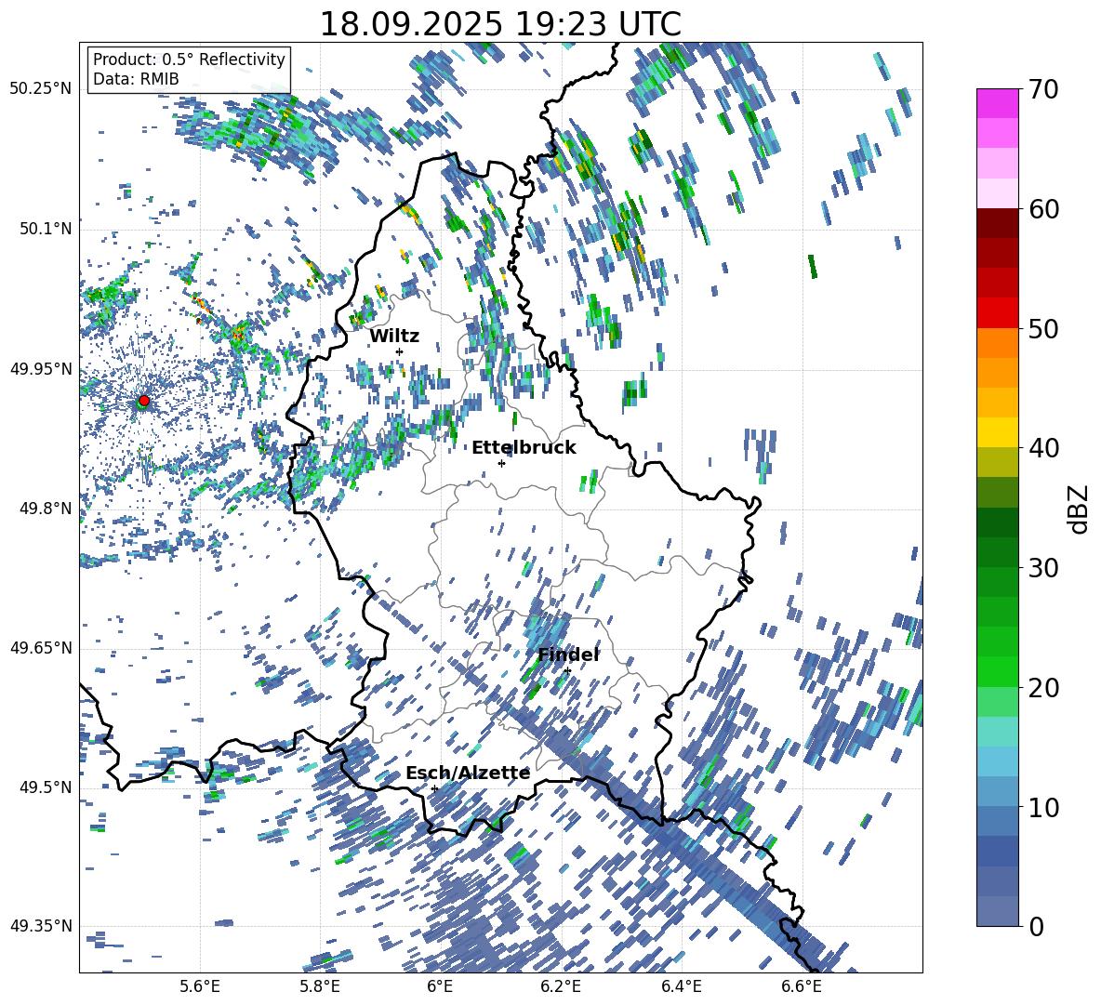
Task: Click the 6.4°E longitude label
Action: [x=681, y=987]
